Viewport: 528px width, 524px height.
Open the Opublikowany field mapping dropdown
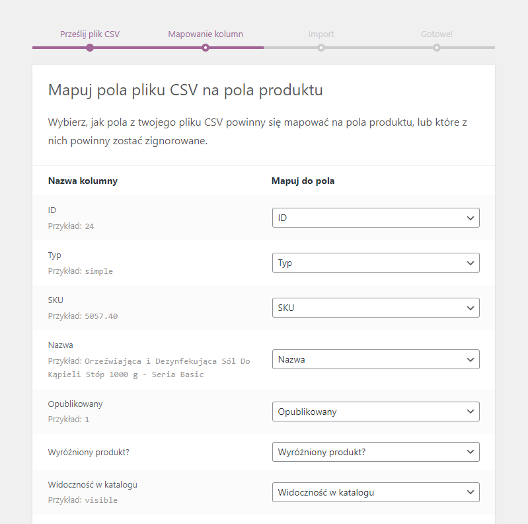pos(376,412)
